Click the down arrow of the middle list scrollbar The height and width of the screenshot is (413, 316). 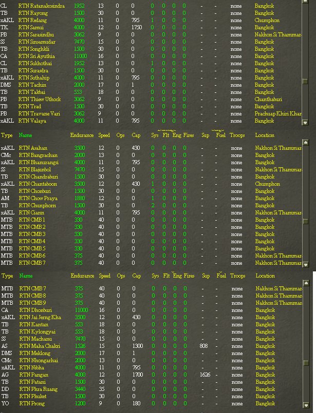pyautogui.click(x=305, y=264)
